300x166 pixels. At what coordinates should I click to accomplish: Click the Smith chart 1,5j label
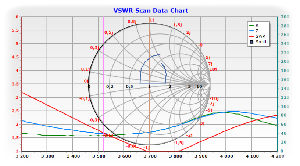(x=177, y=25)
